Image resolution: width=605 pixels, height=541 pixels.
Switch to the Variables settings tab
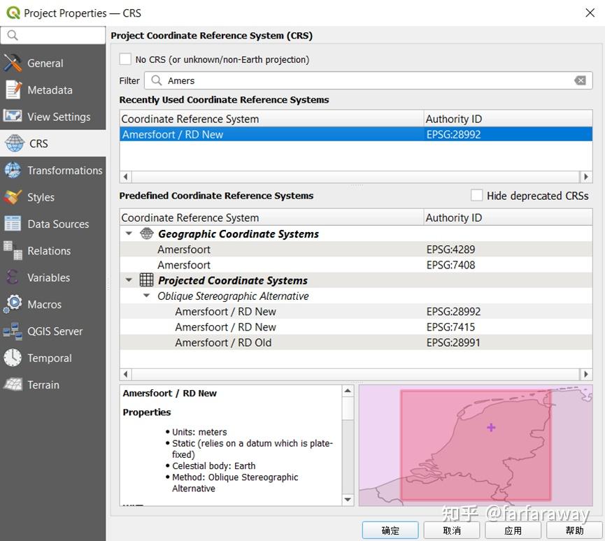[x=48, y=277]
